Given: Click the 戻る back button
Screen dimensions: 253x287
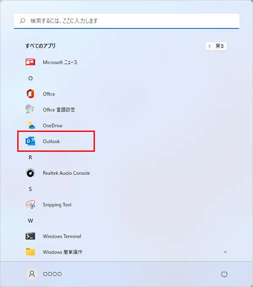Looking at the screenshot, I should [x=216, y=46].
